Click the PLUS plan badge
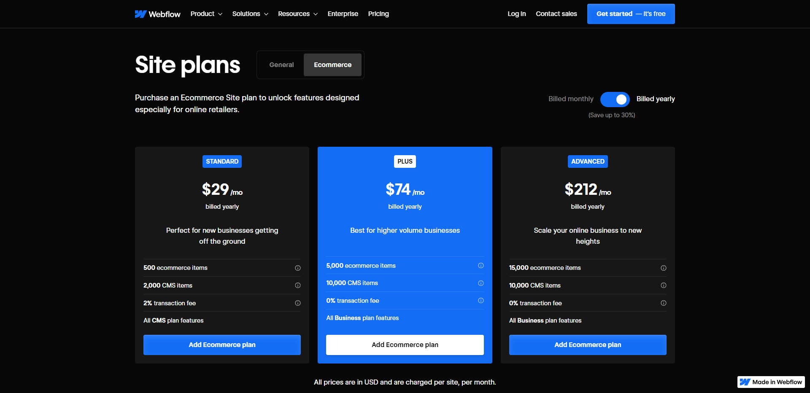This screenshot has width=810, height=393. pos(405,162)
